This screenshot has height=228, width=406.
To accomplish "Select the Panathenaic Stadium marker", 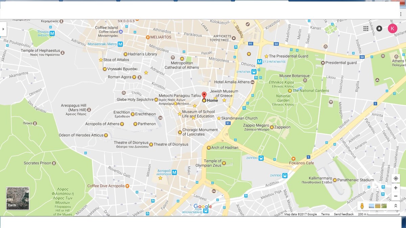I will point(335,180).
